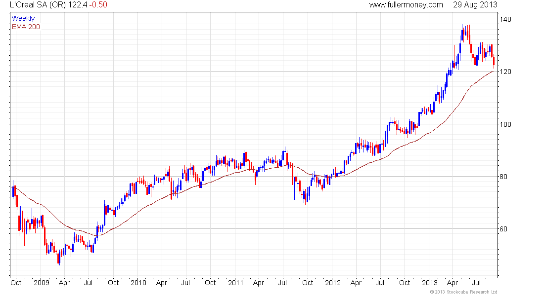Open the www.fullermoney.com link text

click(x=406, y=5)
